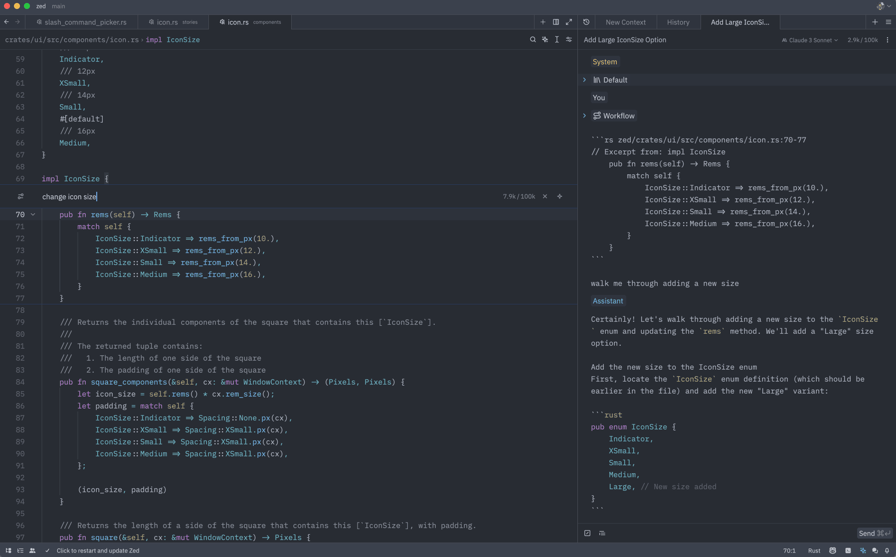The image size is (896, 557).
Task: Navigate forward with the right arrow
Action: 17,22
